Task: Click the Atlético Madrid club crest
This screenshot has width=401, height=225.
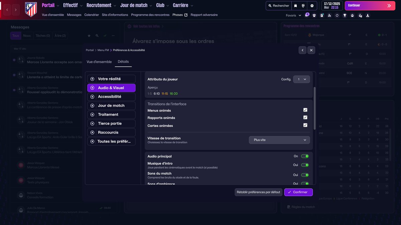Action: pyautogui.click(x=31, y=9)
